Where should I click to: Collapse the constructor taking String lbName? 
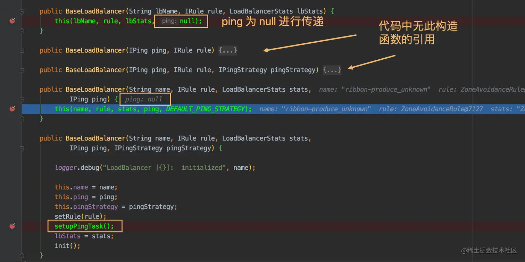pyautogui.click(x=22, y=11)
